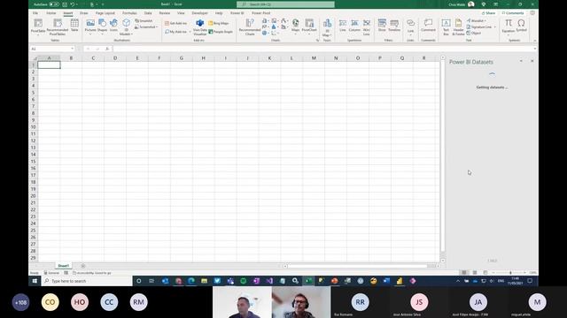
Task: Insert a Table from ribbon
Action: [74, 26]
